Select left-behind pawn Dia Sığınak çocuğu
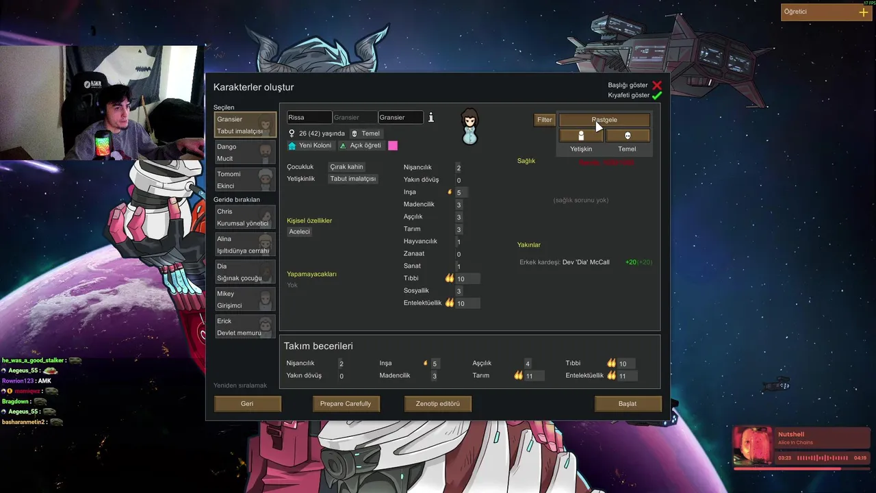 tap(246, 272)
